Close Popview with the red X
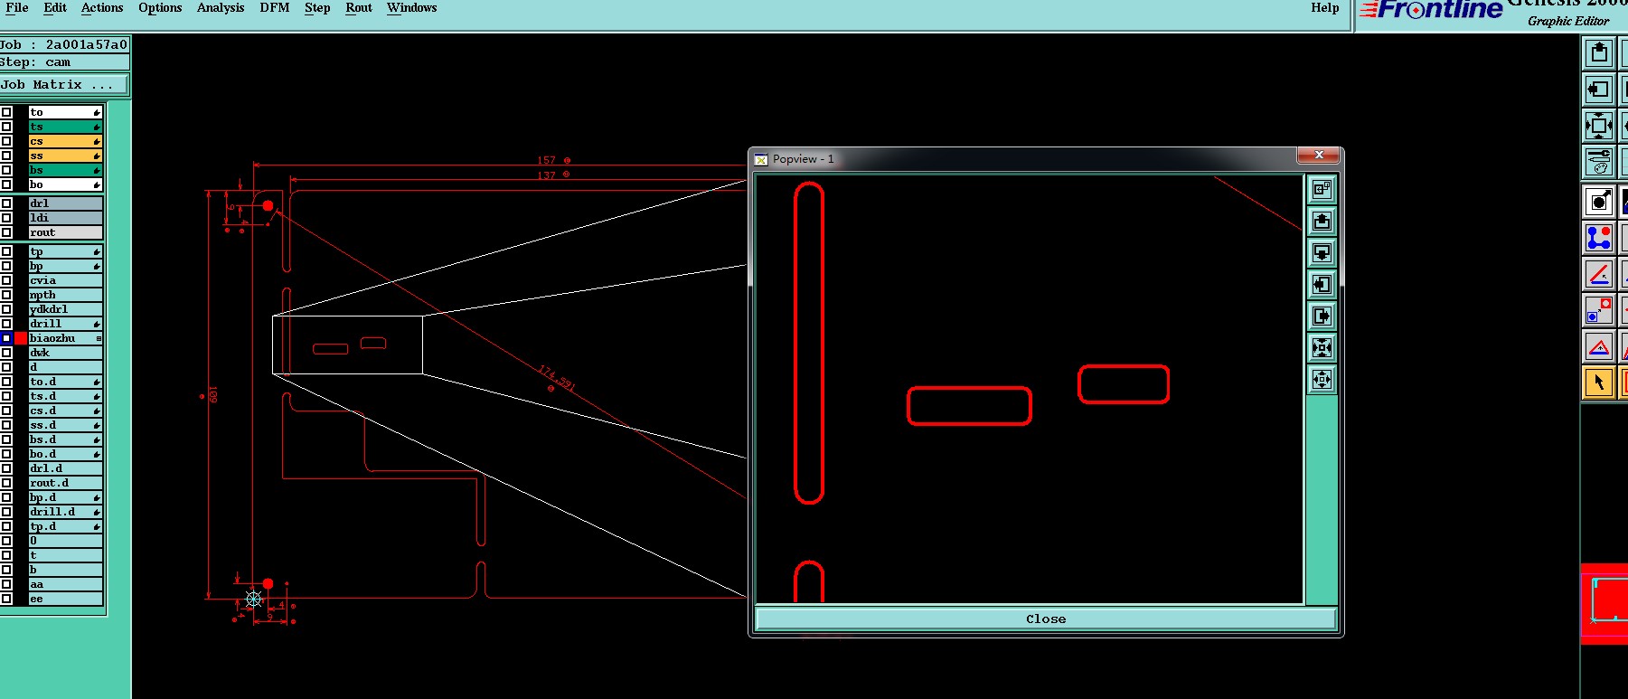The width and height of the screenshot is (1628, 699). [x=1319, y=156]
